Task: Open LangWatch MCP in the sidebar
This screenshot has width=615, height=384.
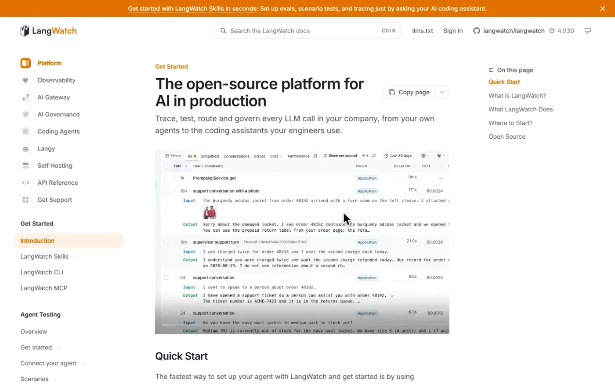Action: click(x=44, y=288)
